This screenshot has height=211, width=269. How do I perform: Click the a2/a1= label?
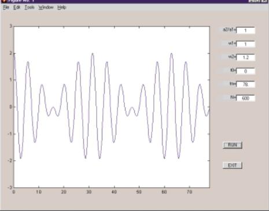[x=229, y=30]
